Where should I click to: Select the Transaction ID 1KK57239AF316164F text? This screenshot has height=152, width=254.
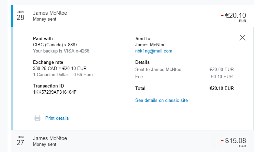coord(55,92)
